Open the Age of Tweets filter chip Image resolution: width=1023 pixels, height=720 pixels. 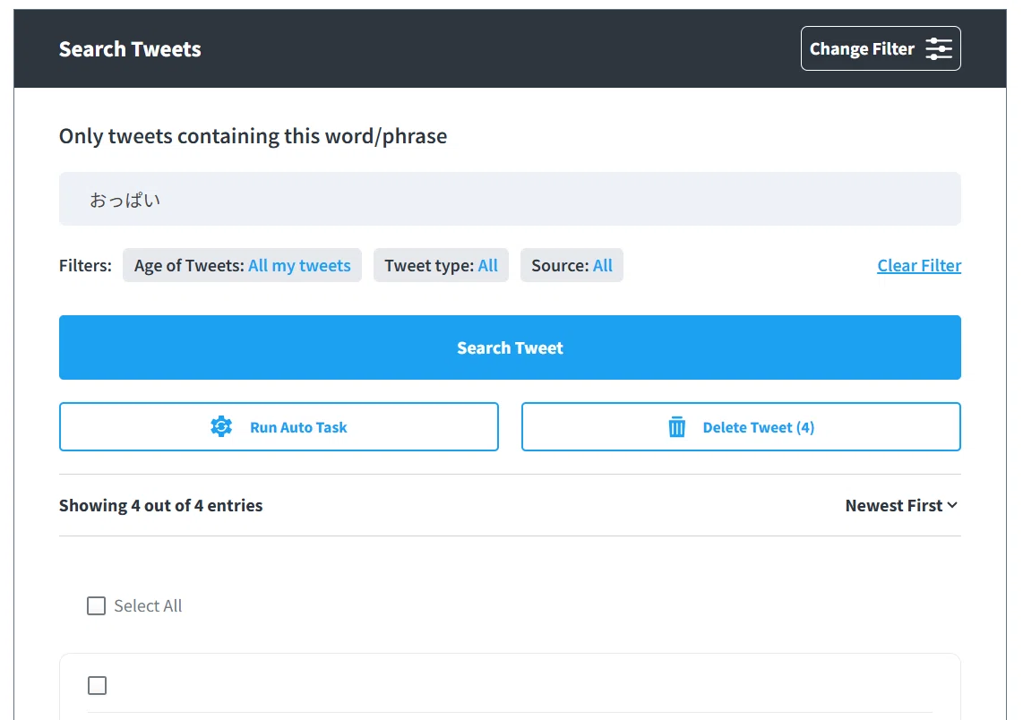(242, 265)
